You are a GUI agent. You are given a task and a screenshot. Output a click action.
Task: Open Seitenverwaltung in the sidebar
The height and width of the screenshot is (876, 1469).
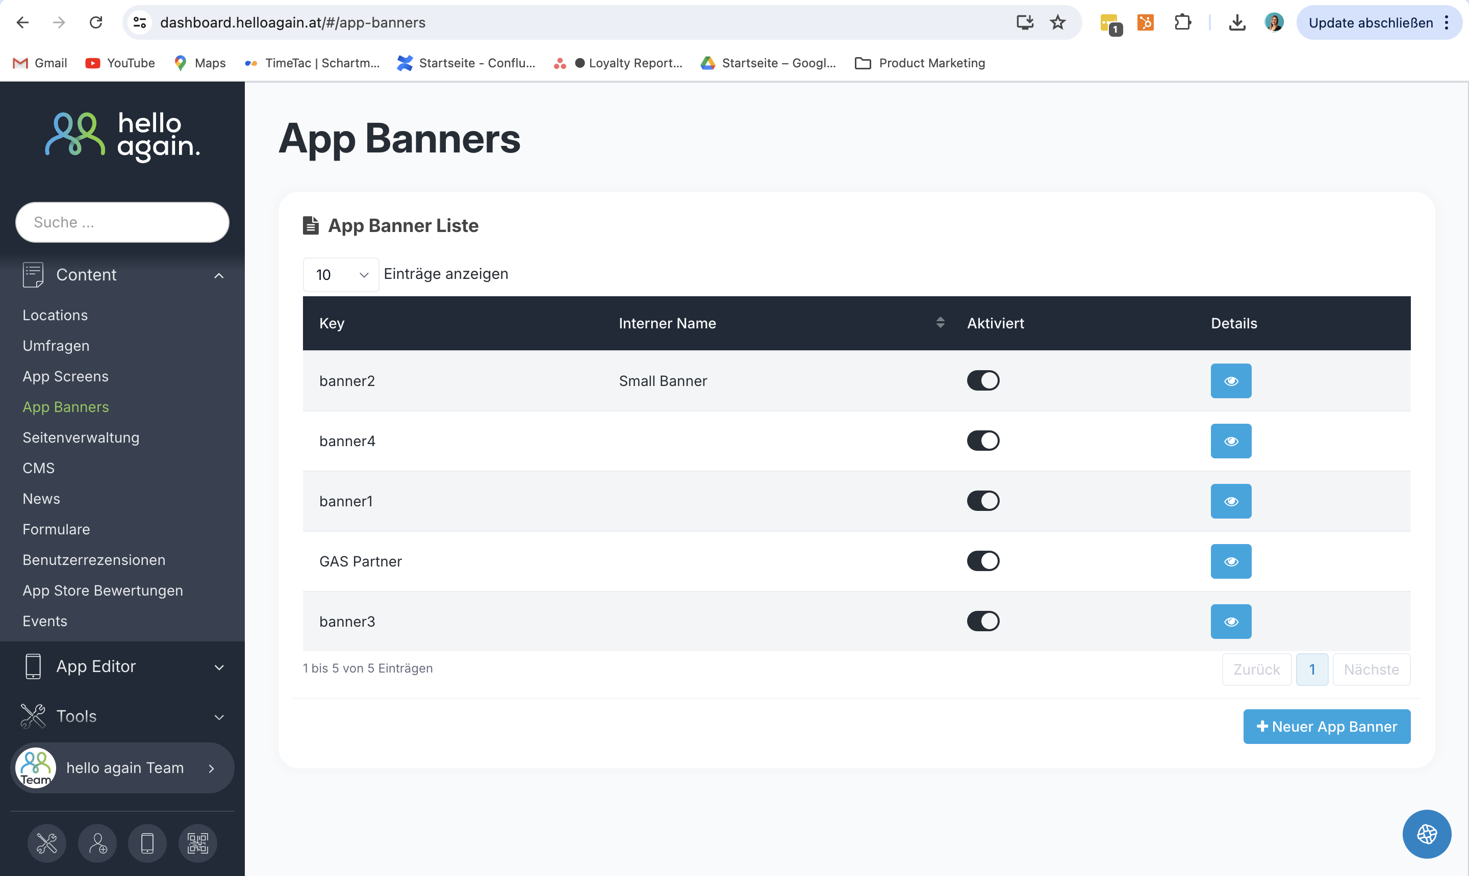pyautogui.click(x=81, y=437)
